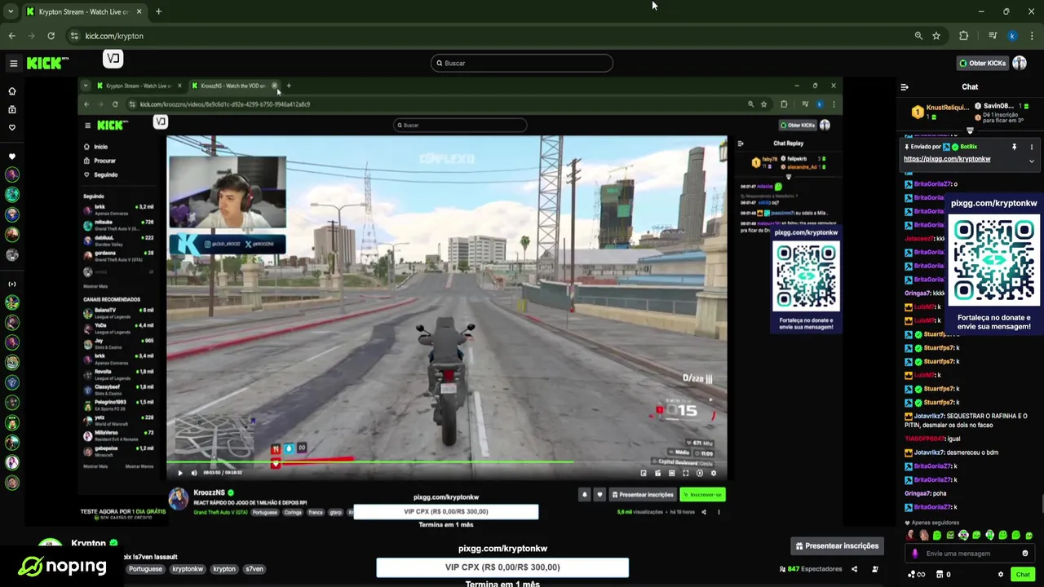Open the emoji picker in chat input
The width and height of the screenshot is (1044, 587).
[x=1025, y=554]
